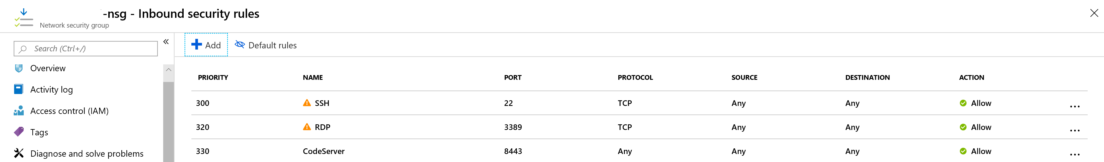
Task: Collapse the left sidebar menu
Action: [x=166, y=42]
